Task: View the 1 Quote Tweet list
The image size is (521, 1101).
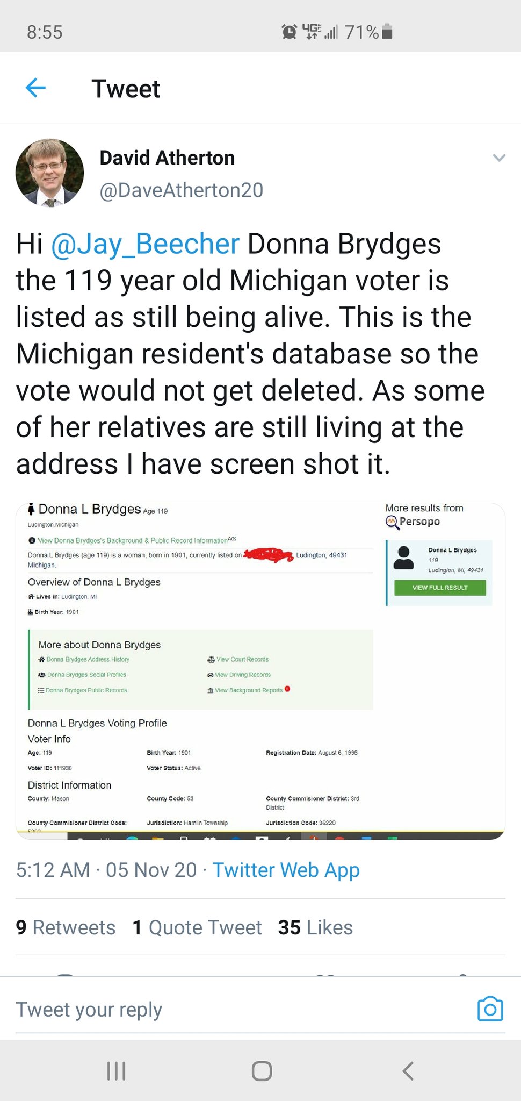Action: [x=197, y=927]
